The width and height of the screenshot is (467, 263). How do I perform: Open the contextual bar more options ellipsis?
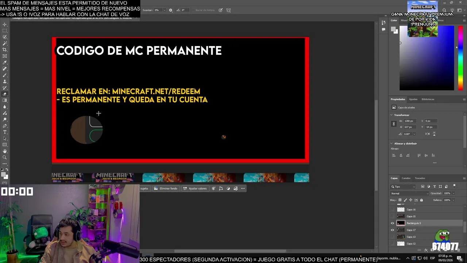(243, 188)
